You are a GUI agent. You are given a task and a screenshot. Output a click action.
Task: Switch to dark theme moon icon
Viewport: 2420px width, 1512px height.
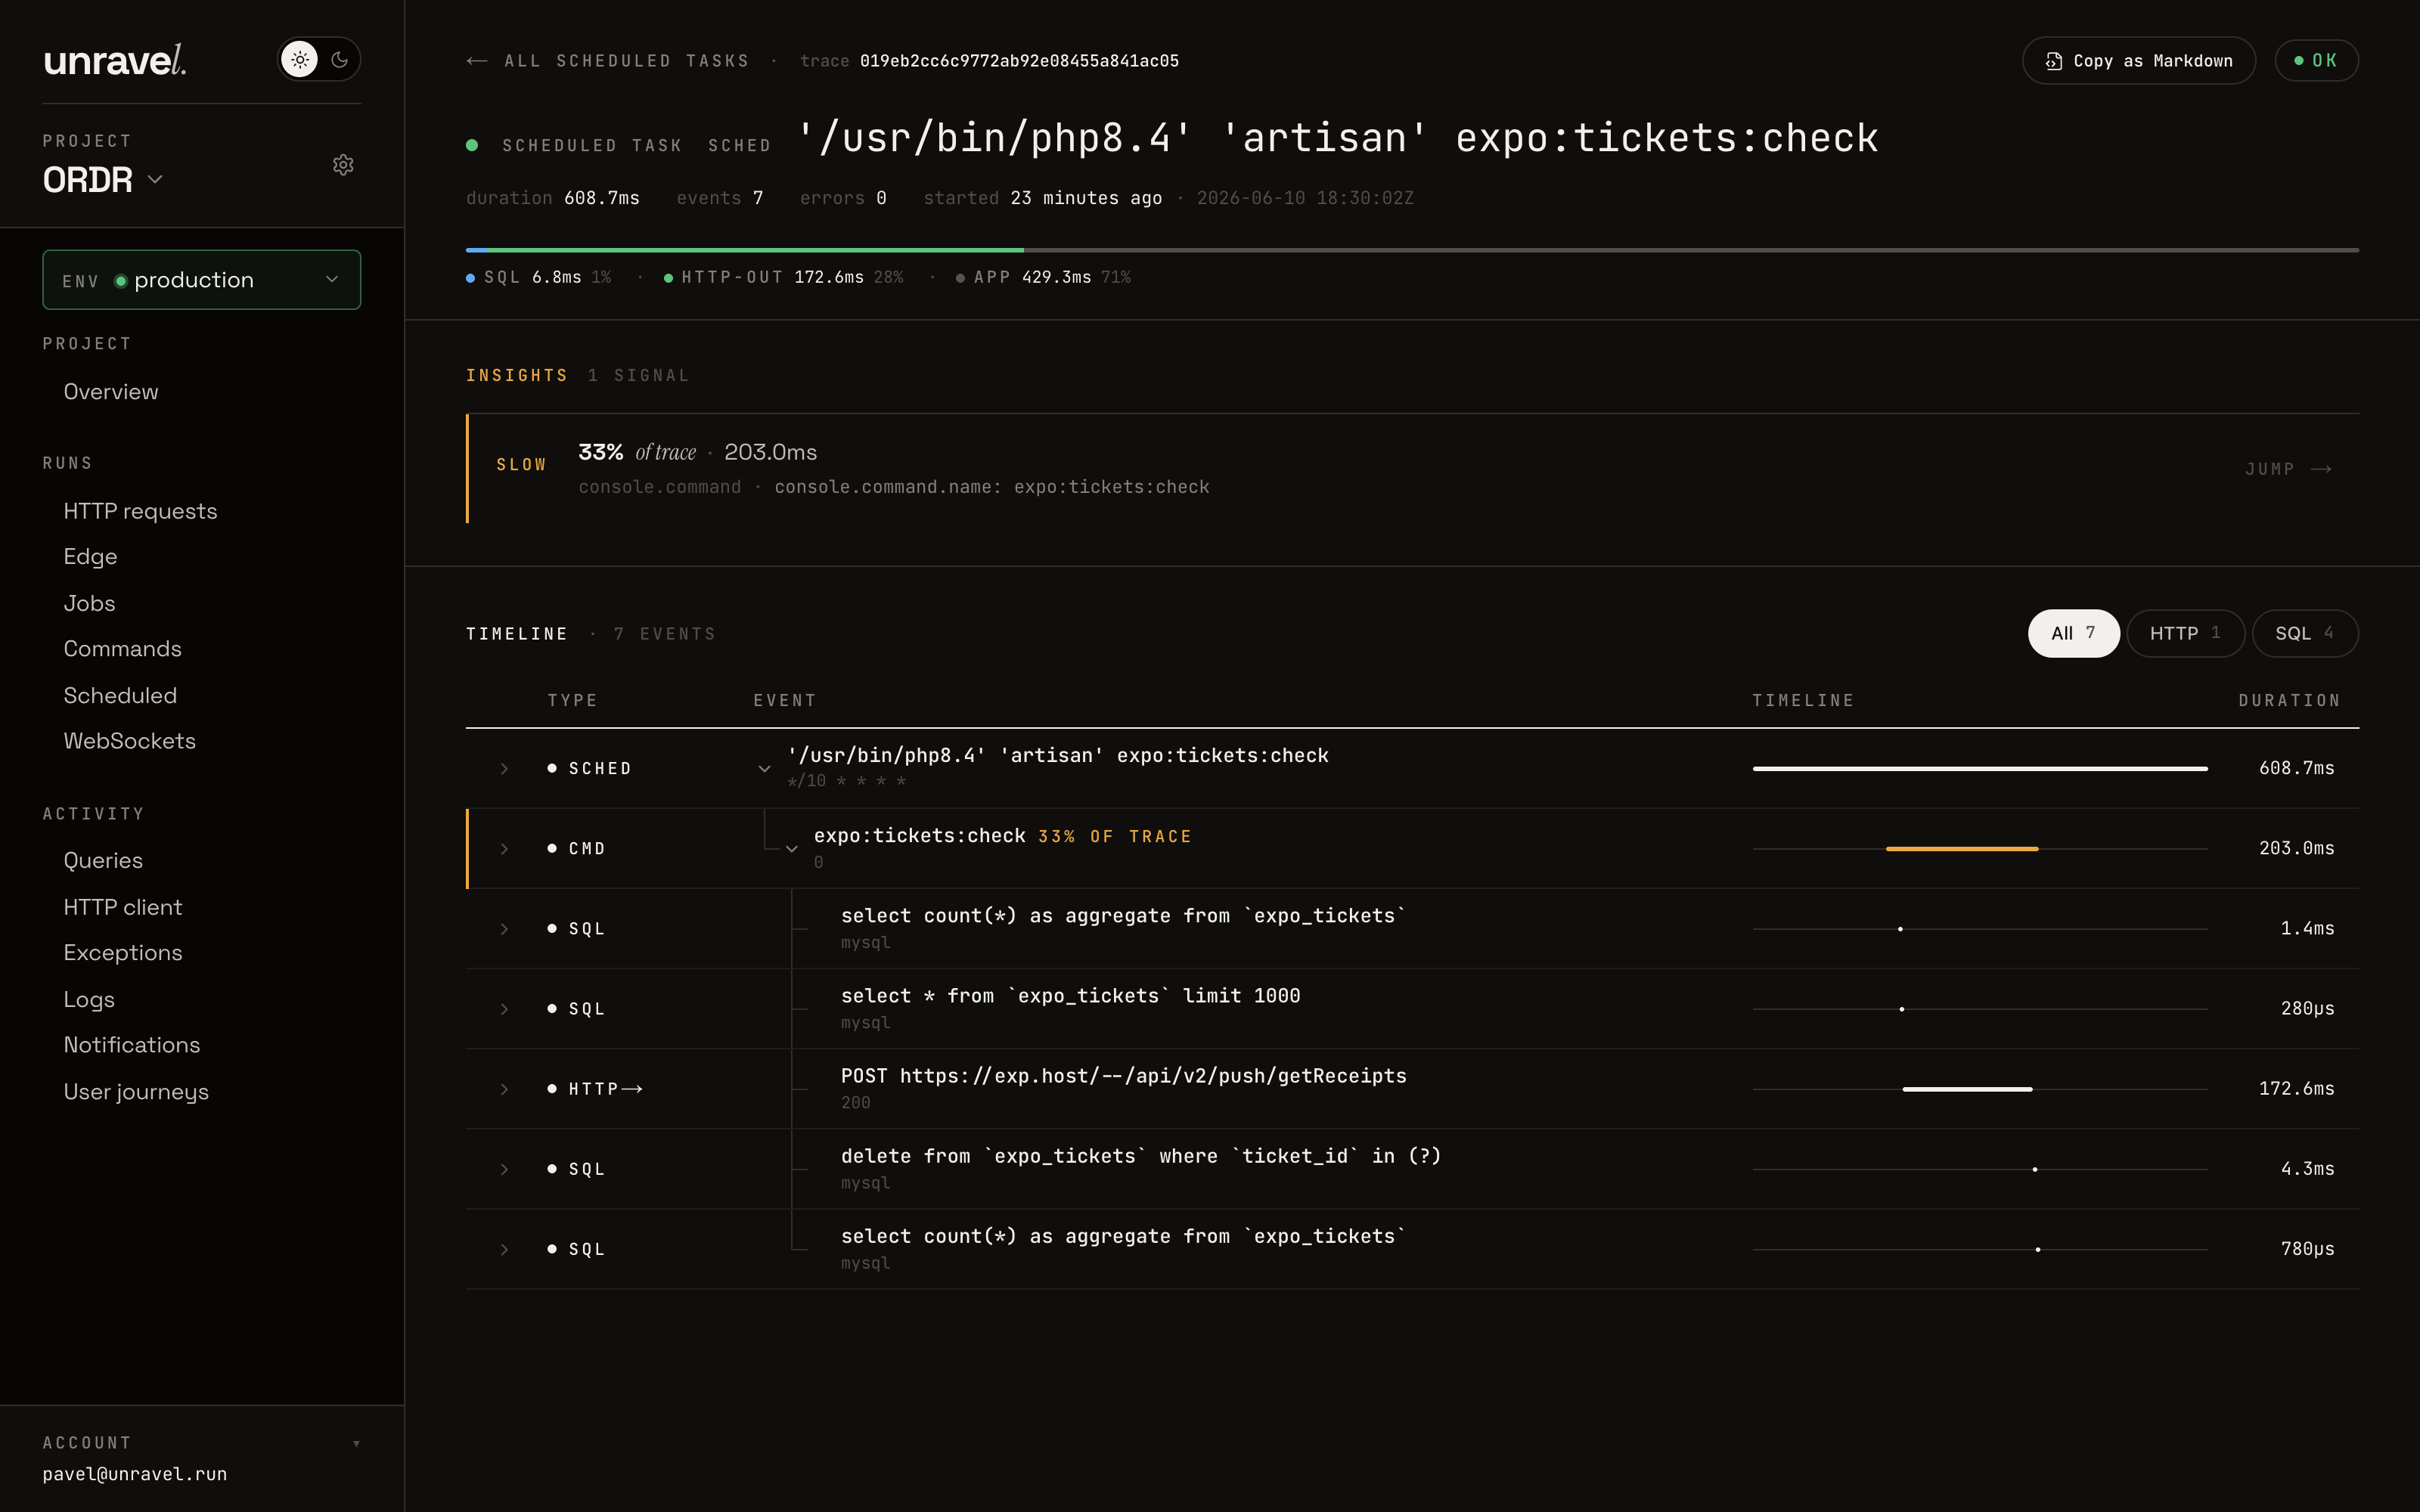tap(340, 60)
